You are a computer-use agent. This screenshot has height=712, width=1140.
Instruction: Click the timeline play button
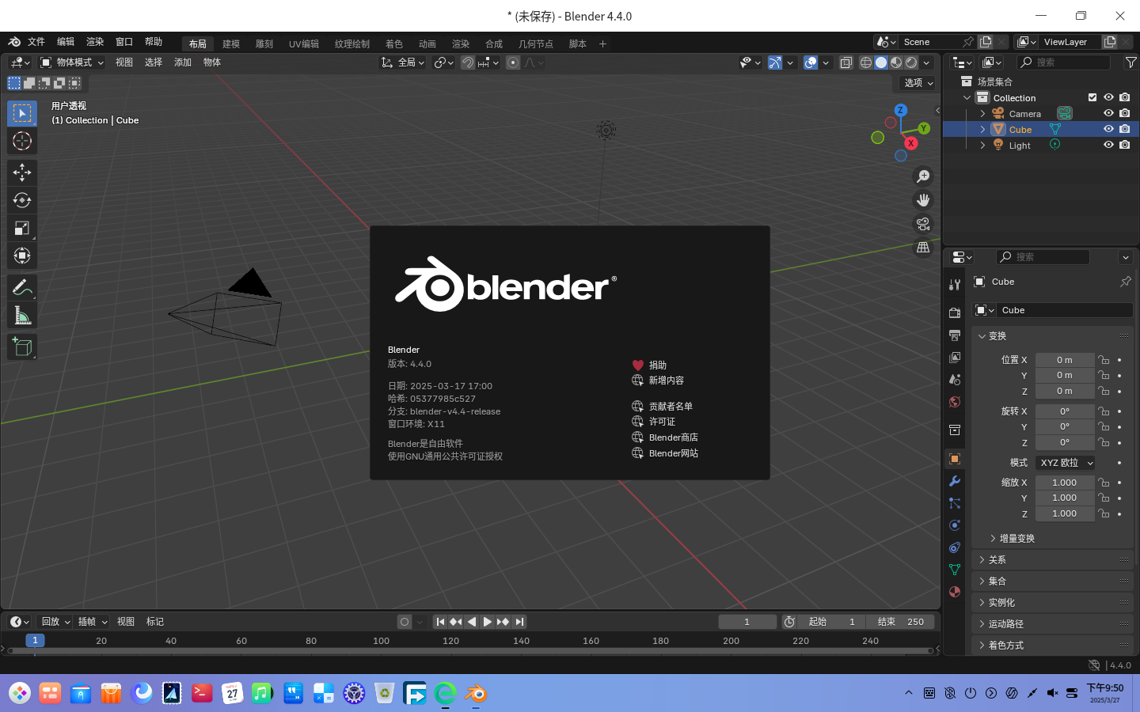pyautogui.click(x=487, y=622)
